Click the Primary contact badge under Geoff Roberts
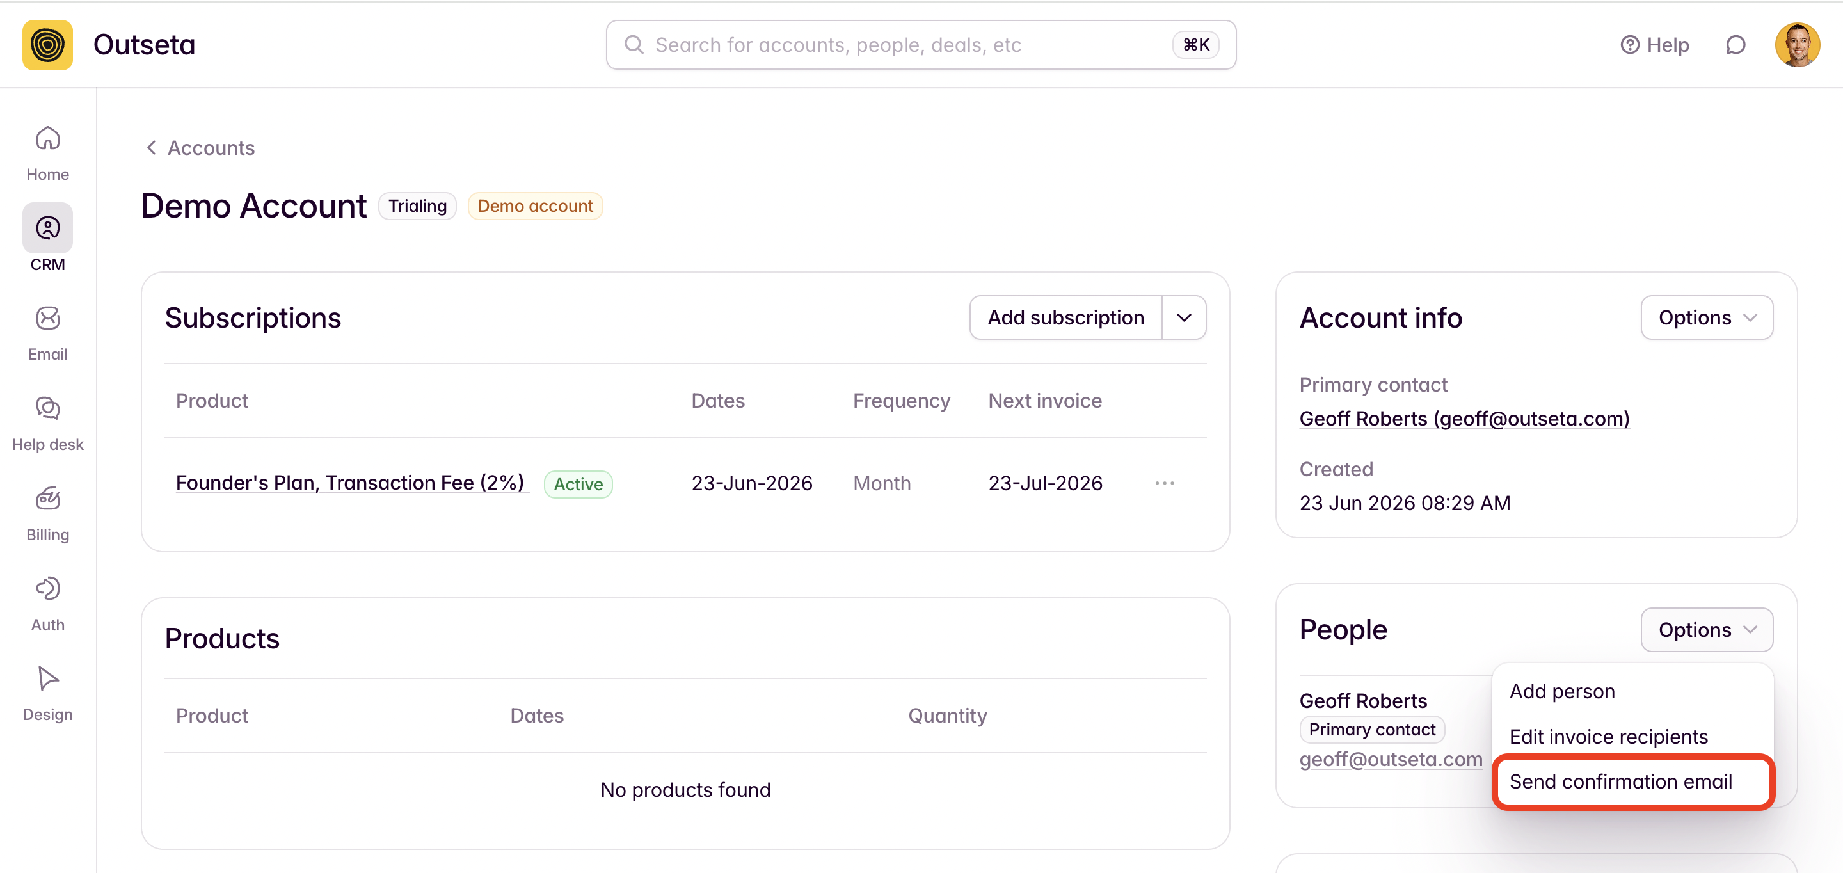 coord(1371,729)
